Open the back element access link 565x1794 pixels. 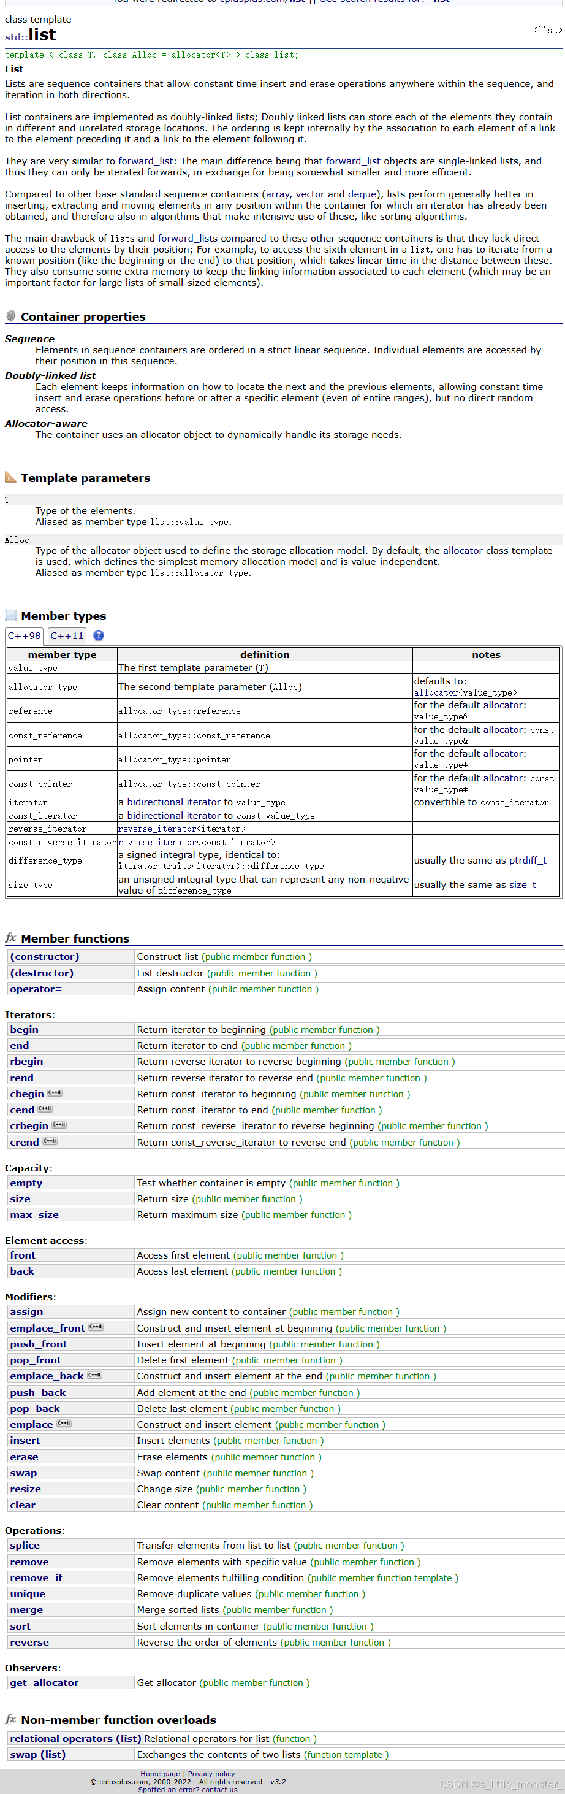(22, 1271)
